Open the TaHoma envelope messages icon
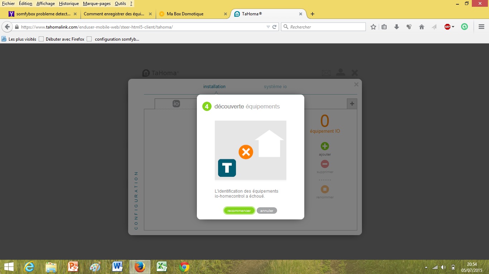This screenshot has height=274, width=489. 326,73
